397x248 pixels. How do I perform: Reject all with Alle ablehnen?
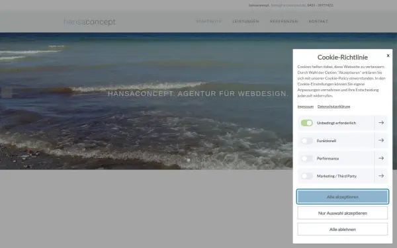point(342,229)
